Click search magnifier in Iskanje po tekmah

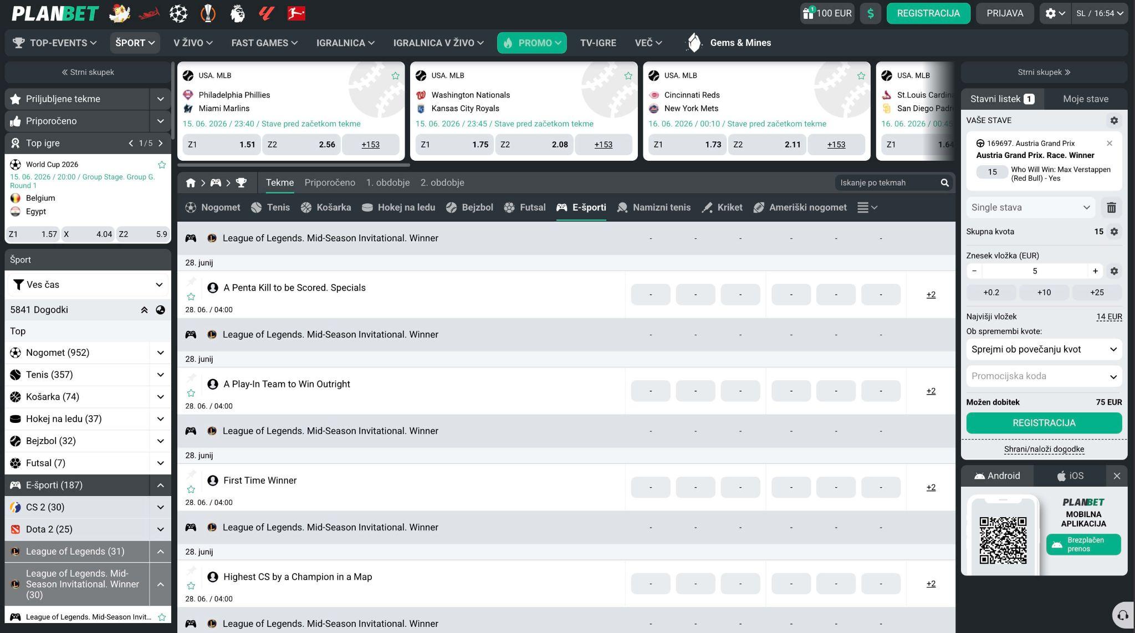[944, 183]
